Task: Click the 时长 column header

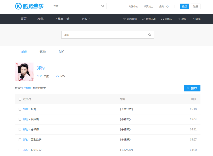Action: pyautogui.click(x=194, y=99)
